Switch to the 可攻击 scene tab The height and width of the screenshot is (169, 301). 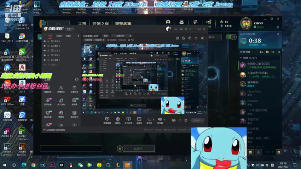pos(59,36)
